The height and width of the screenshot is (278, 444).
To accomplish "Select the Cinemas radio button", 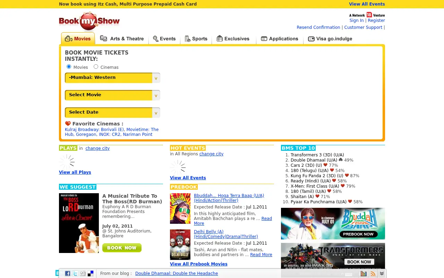I will pos(96,67).
